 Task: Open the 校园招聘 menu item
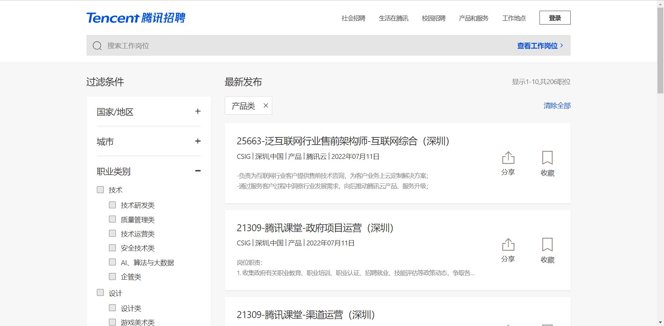point(434,18)
